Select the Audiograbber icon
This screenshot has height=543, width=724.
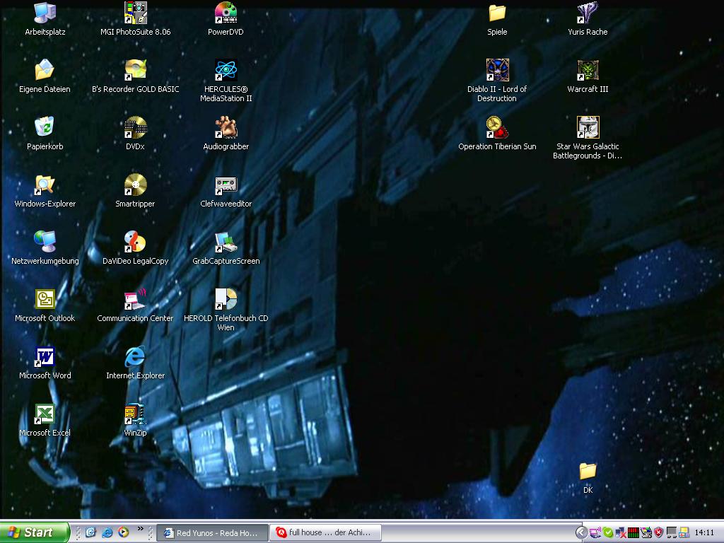coord(226,127)
